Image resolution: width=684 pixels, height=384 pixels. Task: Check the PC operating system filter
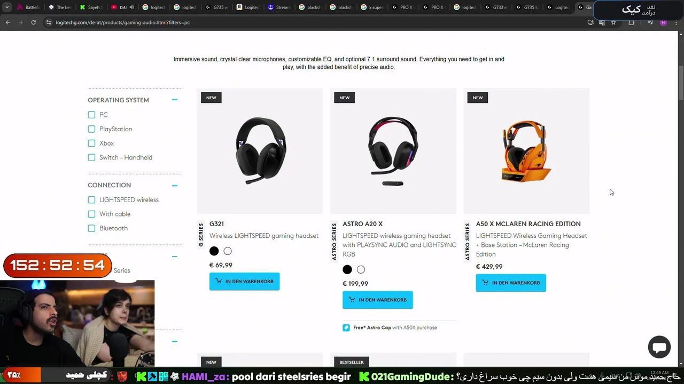point(91,115)
